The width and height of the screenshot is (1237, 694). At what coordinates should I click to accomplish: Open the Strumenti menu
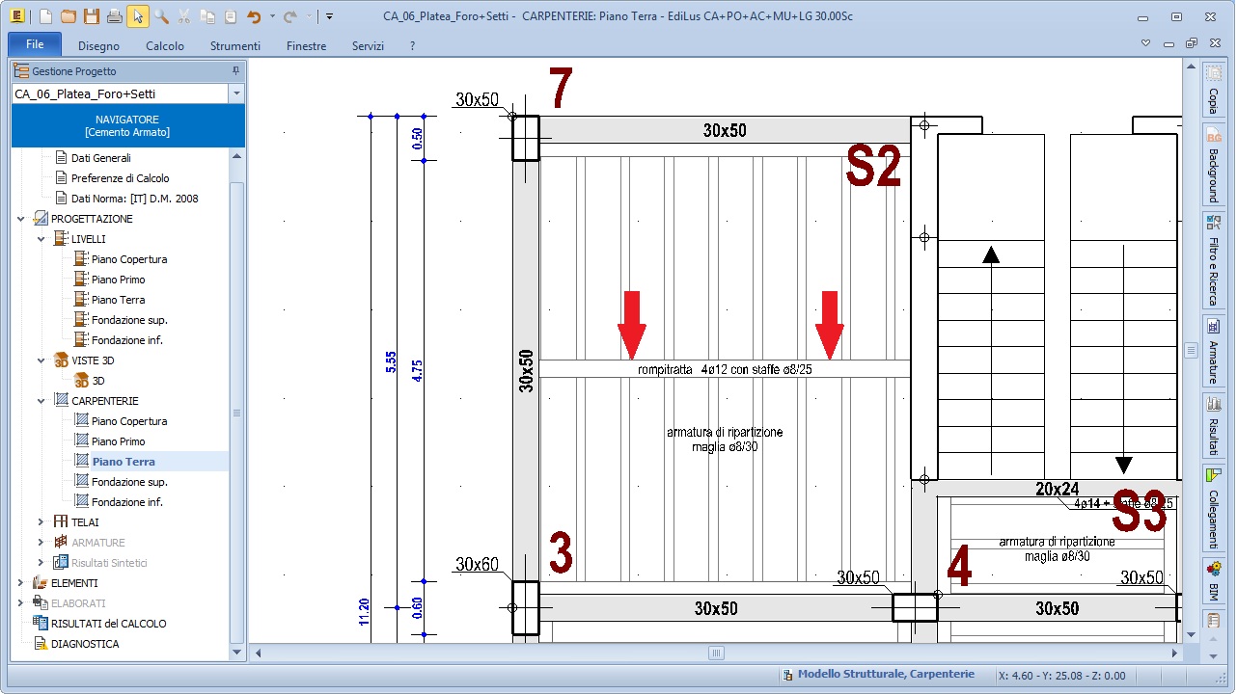click(x=235, y=45)
